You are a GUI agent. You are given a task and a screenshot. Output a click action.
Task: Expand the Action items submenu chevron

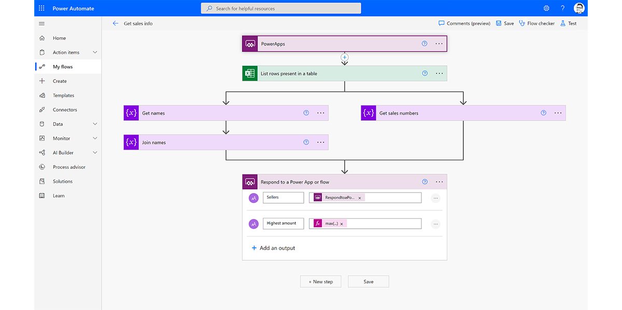click(95, 52)
